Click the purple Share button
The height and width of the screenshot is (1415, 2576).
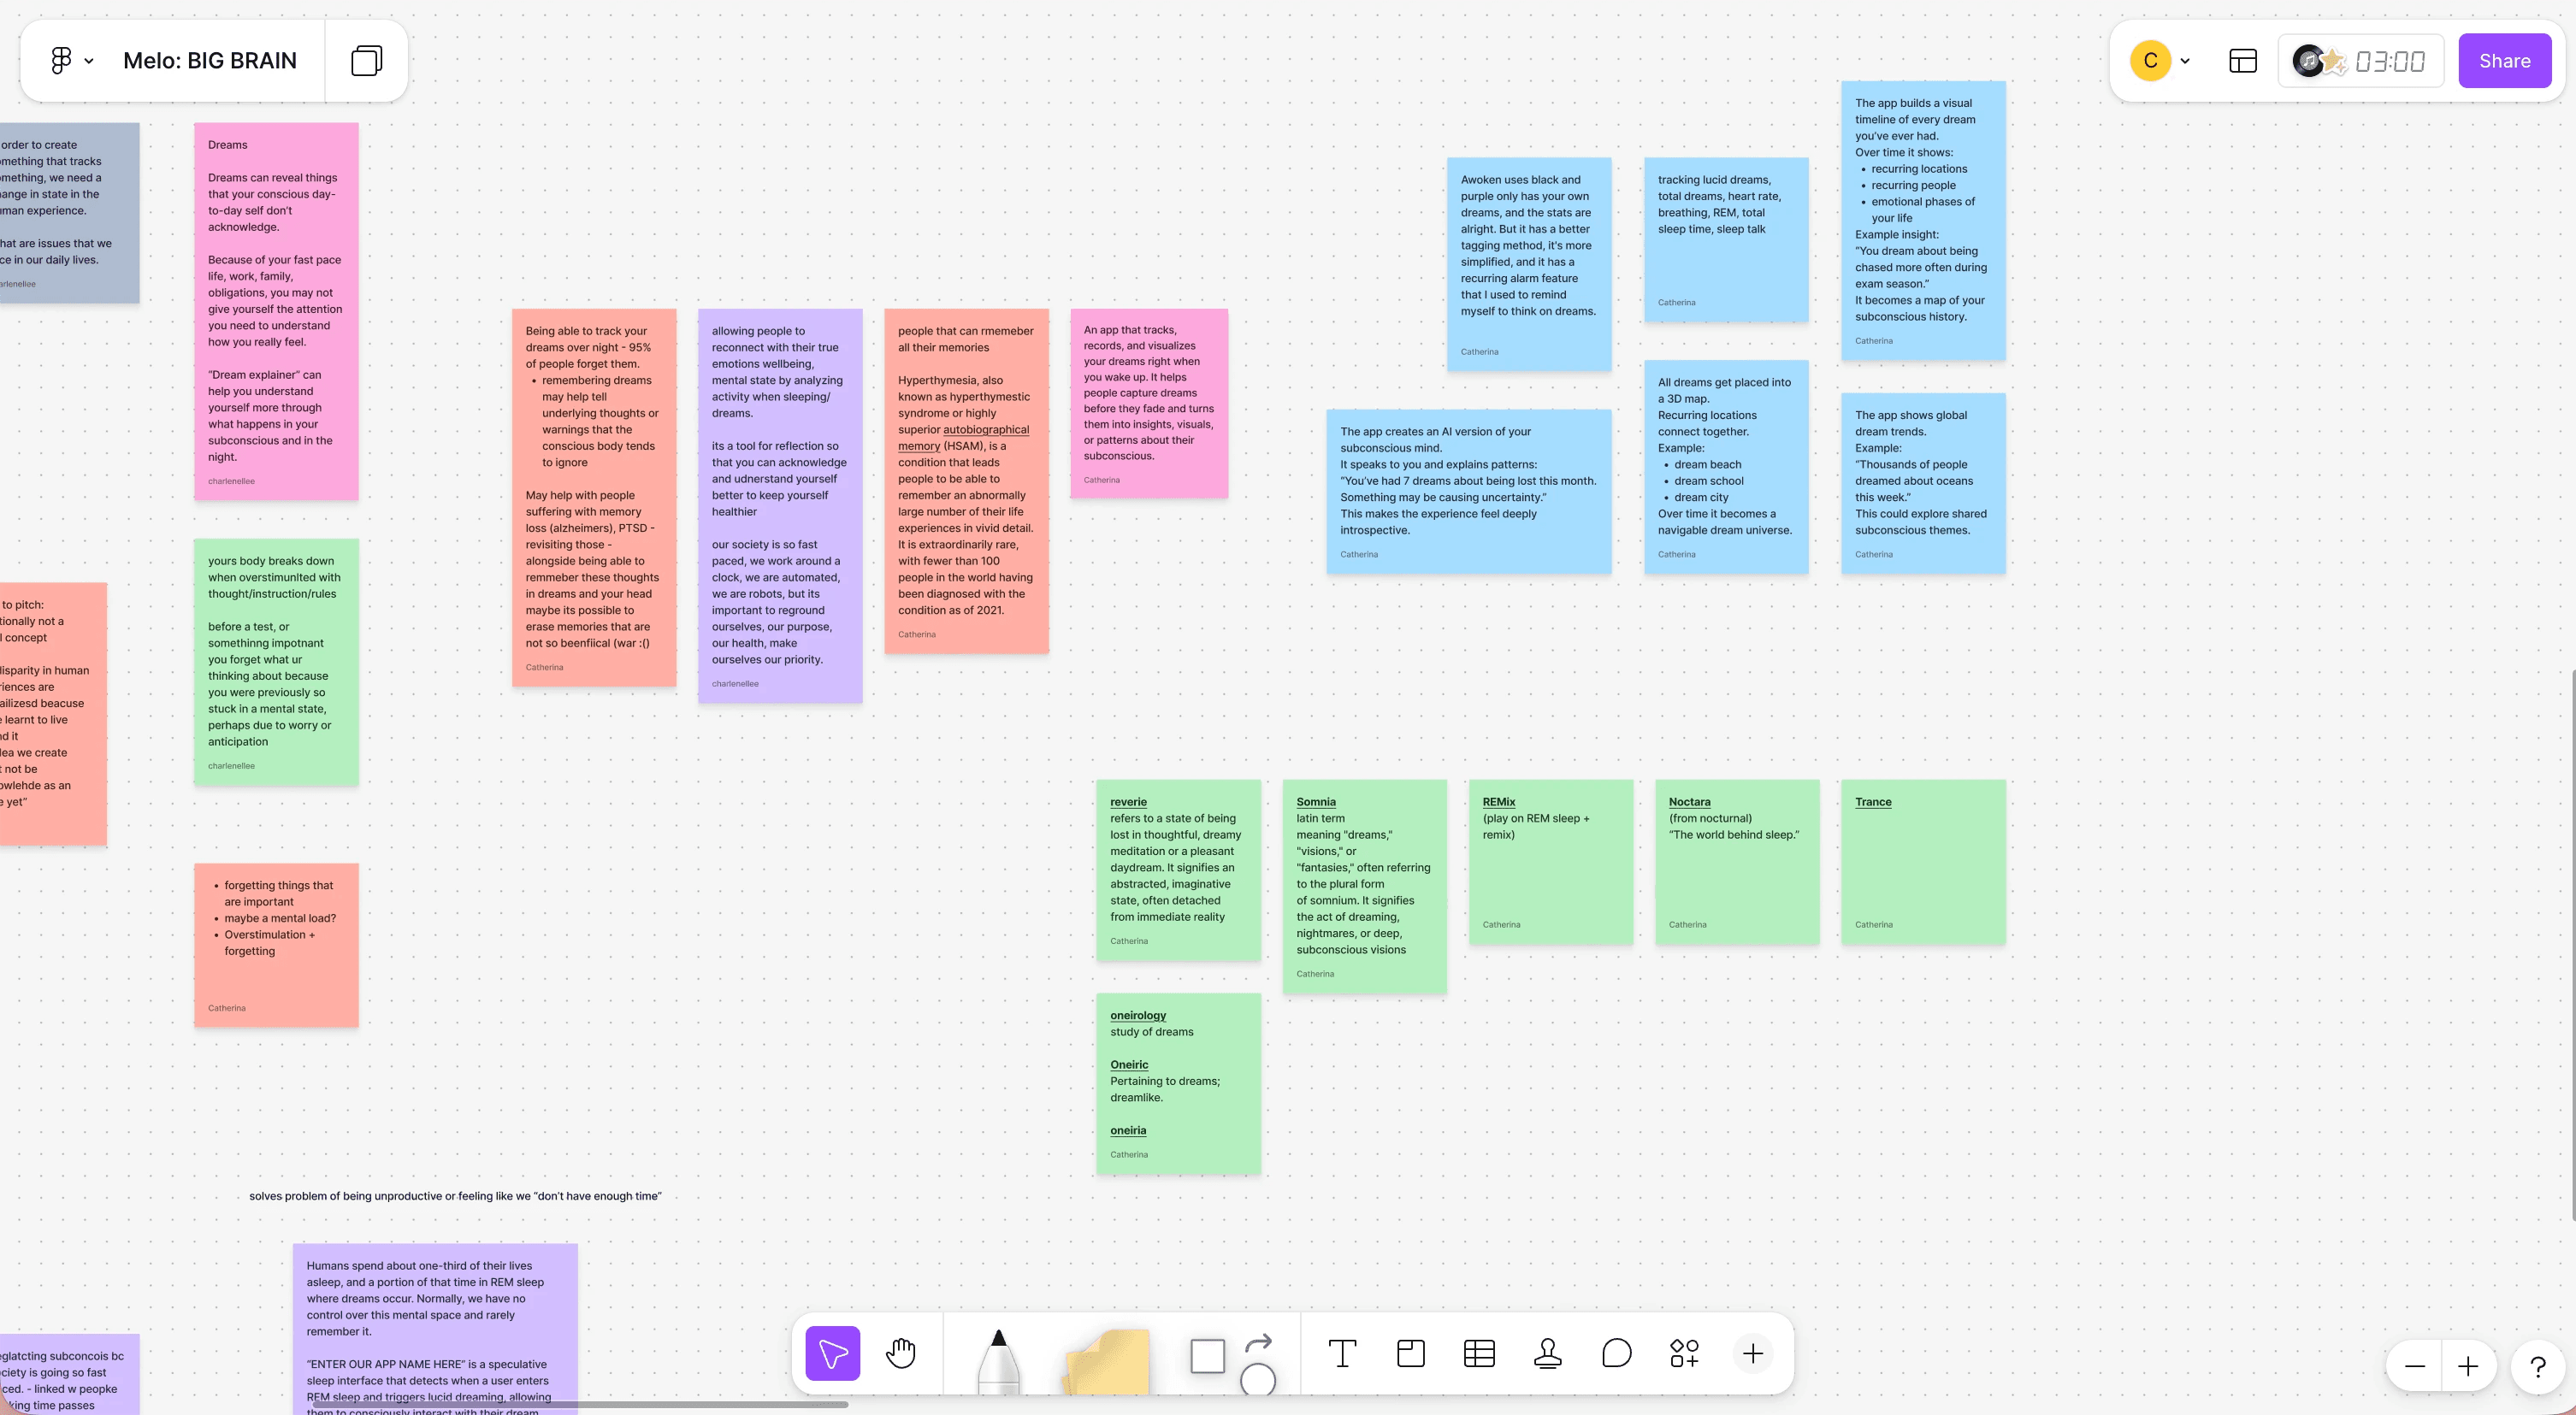click(2504, 61)
